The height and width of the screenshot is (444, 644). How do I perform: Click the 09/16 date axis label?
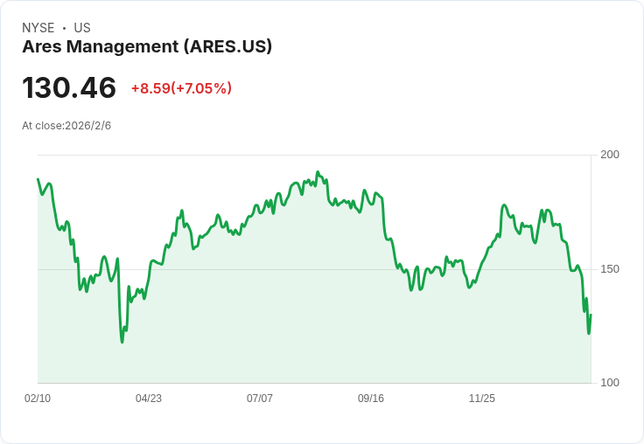(371, 398)
